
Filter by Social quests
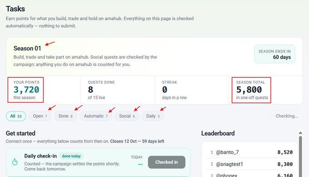pyautogui.click(x=127, y=116)
